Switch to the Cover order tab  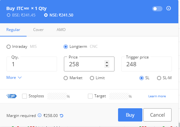(38, 30)
